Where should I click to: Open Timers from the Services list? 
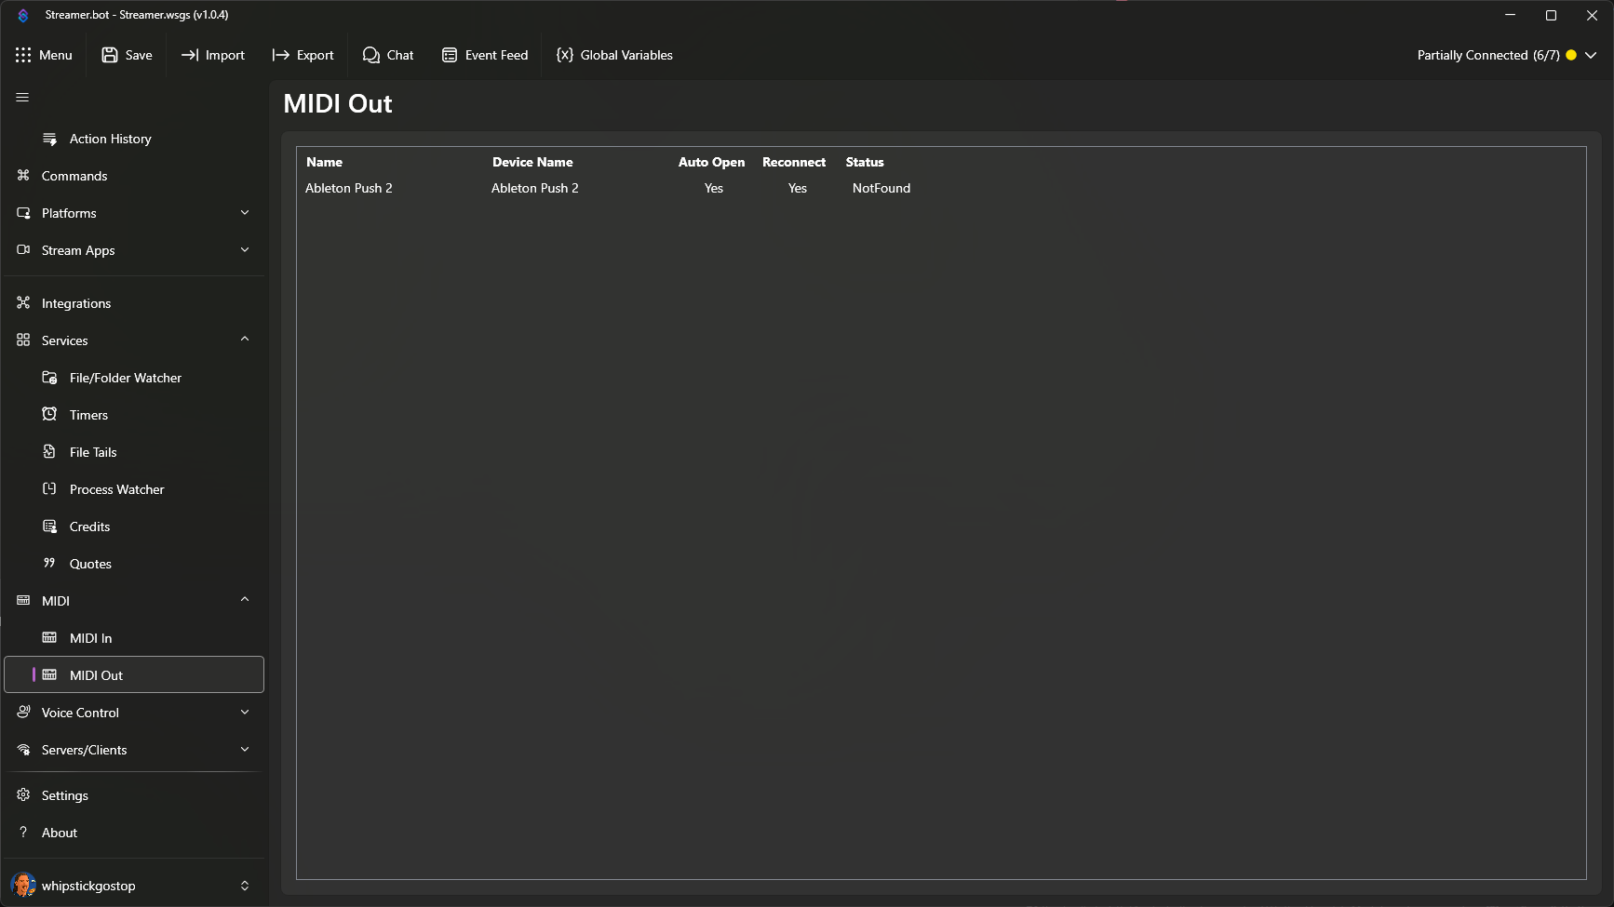click(88, 415)
